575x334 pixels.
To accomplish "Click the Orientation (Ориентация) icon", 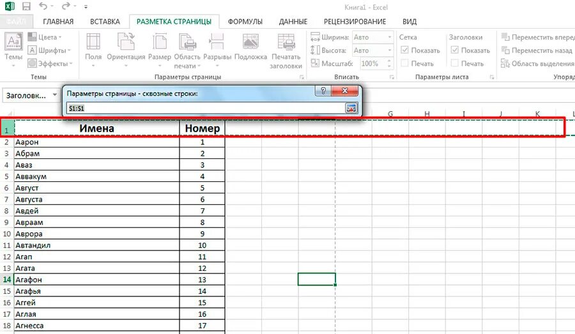I will click(x=126, y=41).
